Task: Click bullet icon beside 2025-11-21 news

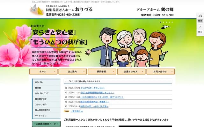Action: tap(66, 92)
